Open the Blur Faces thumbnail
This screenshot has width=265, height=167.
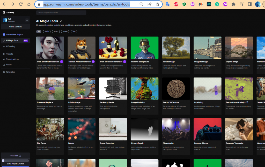50,129
